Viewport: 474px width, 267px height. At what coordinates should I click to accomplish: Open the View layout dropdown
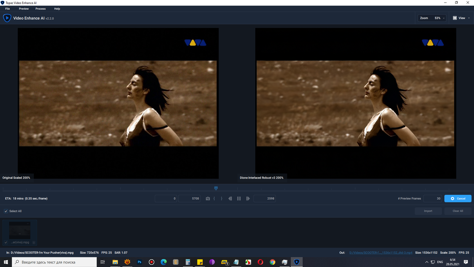461,18
